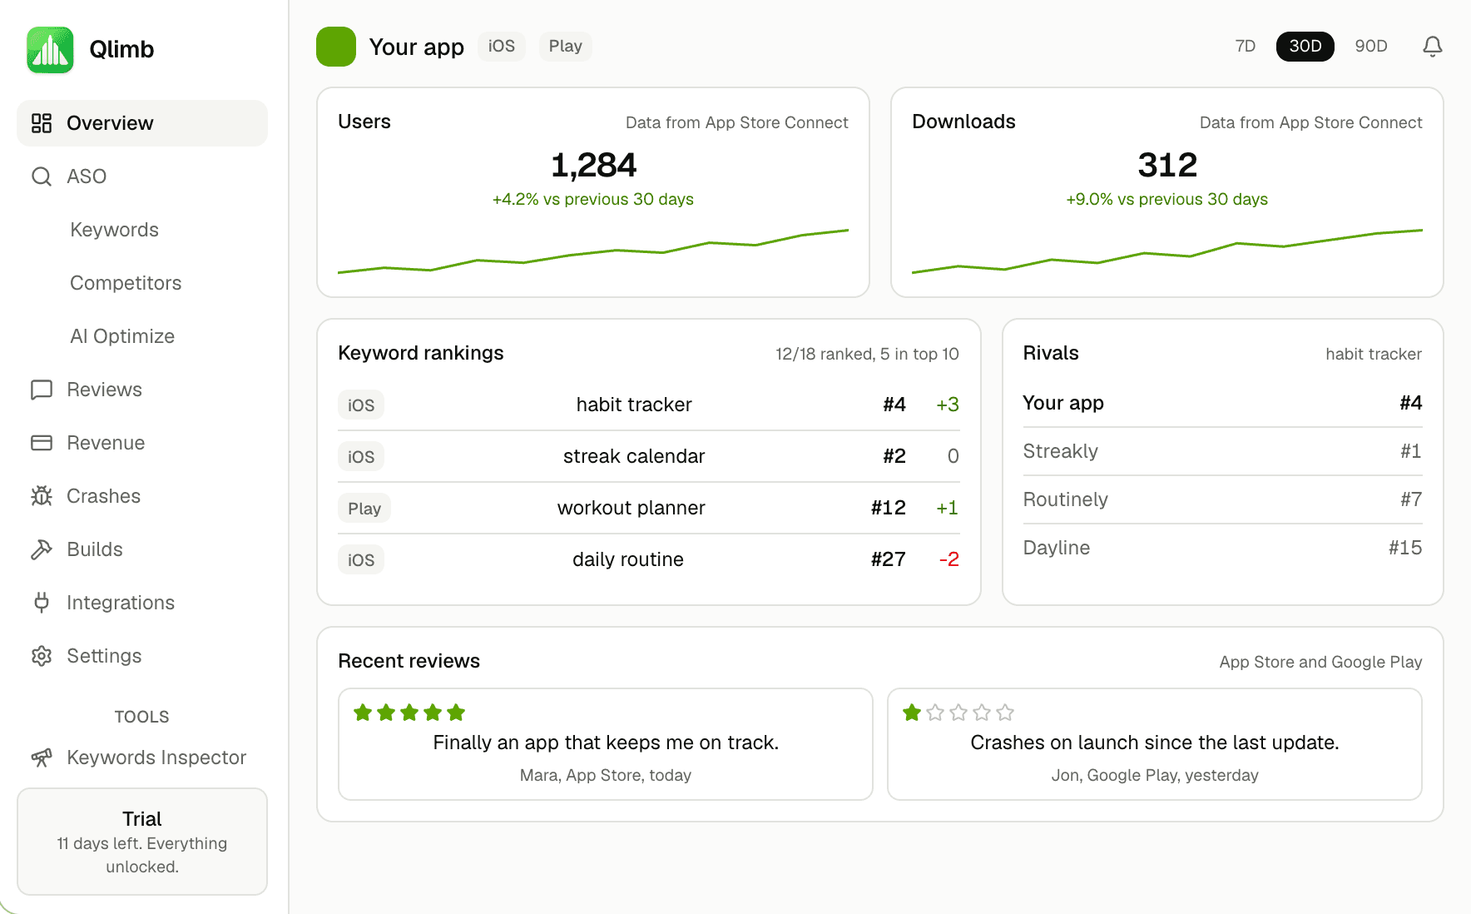The height and width of the screenshot is (914, 1471).
Task: Select the Dayline rival row
Action: point(1223,548)
